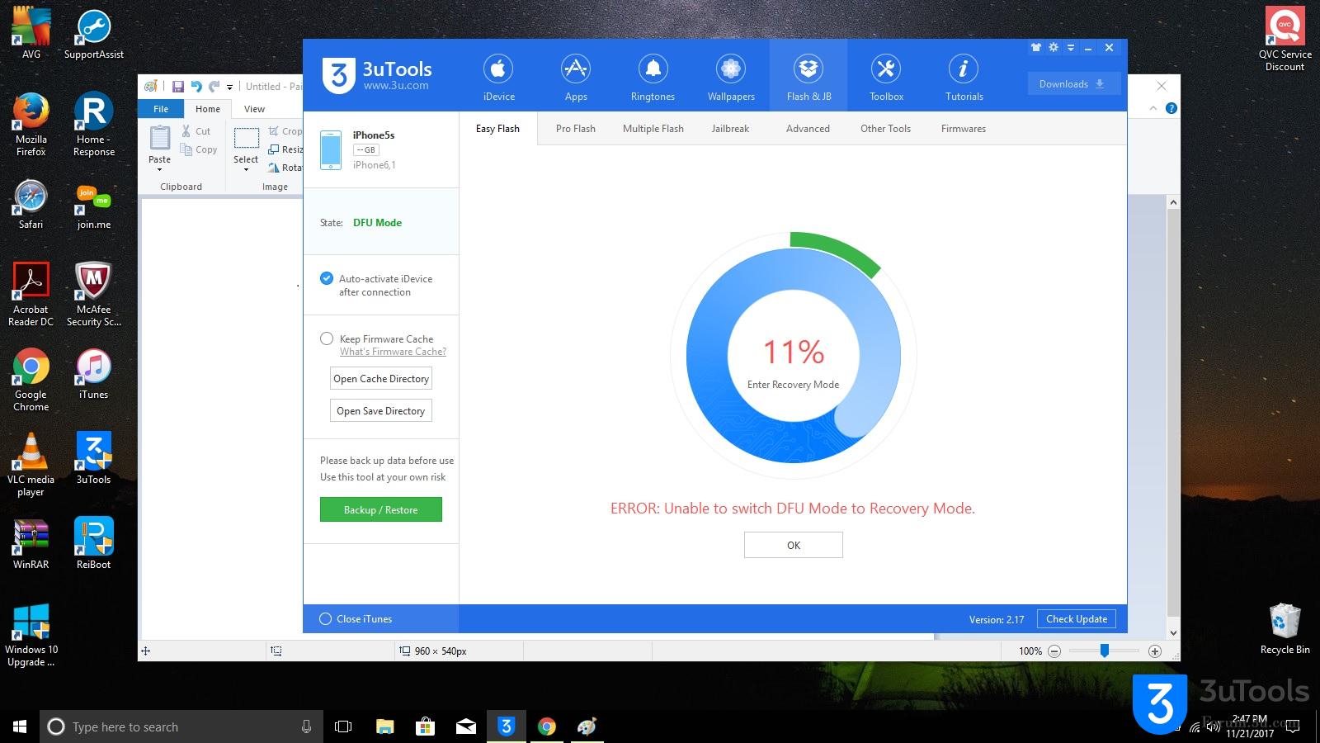The width and height of the screenshot is (1320, 743).
Task: Expand the Paste dropdown arrow in Paint
Action: pos(160,169)
